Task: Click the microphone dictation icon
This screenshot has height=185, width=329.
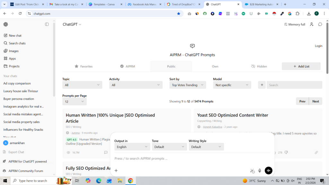Action: coord(260,171)
